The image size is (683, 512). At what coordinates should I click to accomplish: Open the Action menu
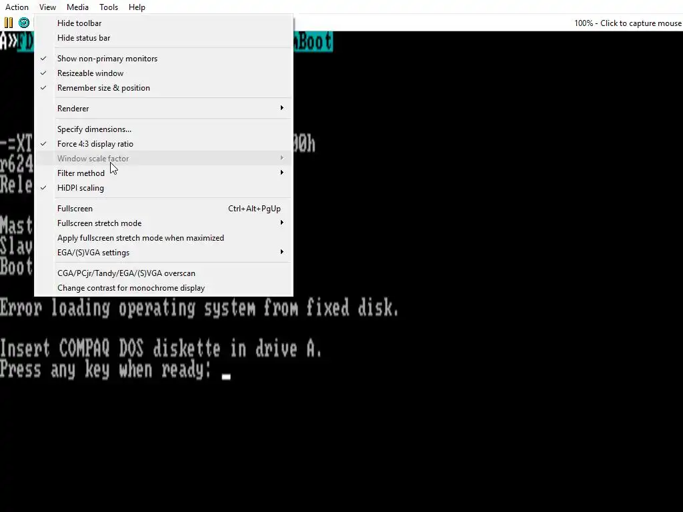pos(17,7)
